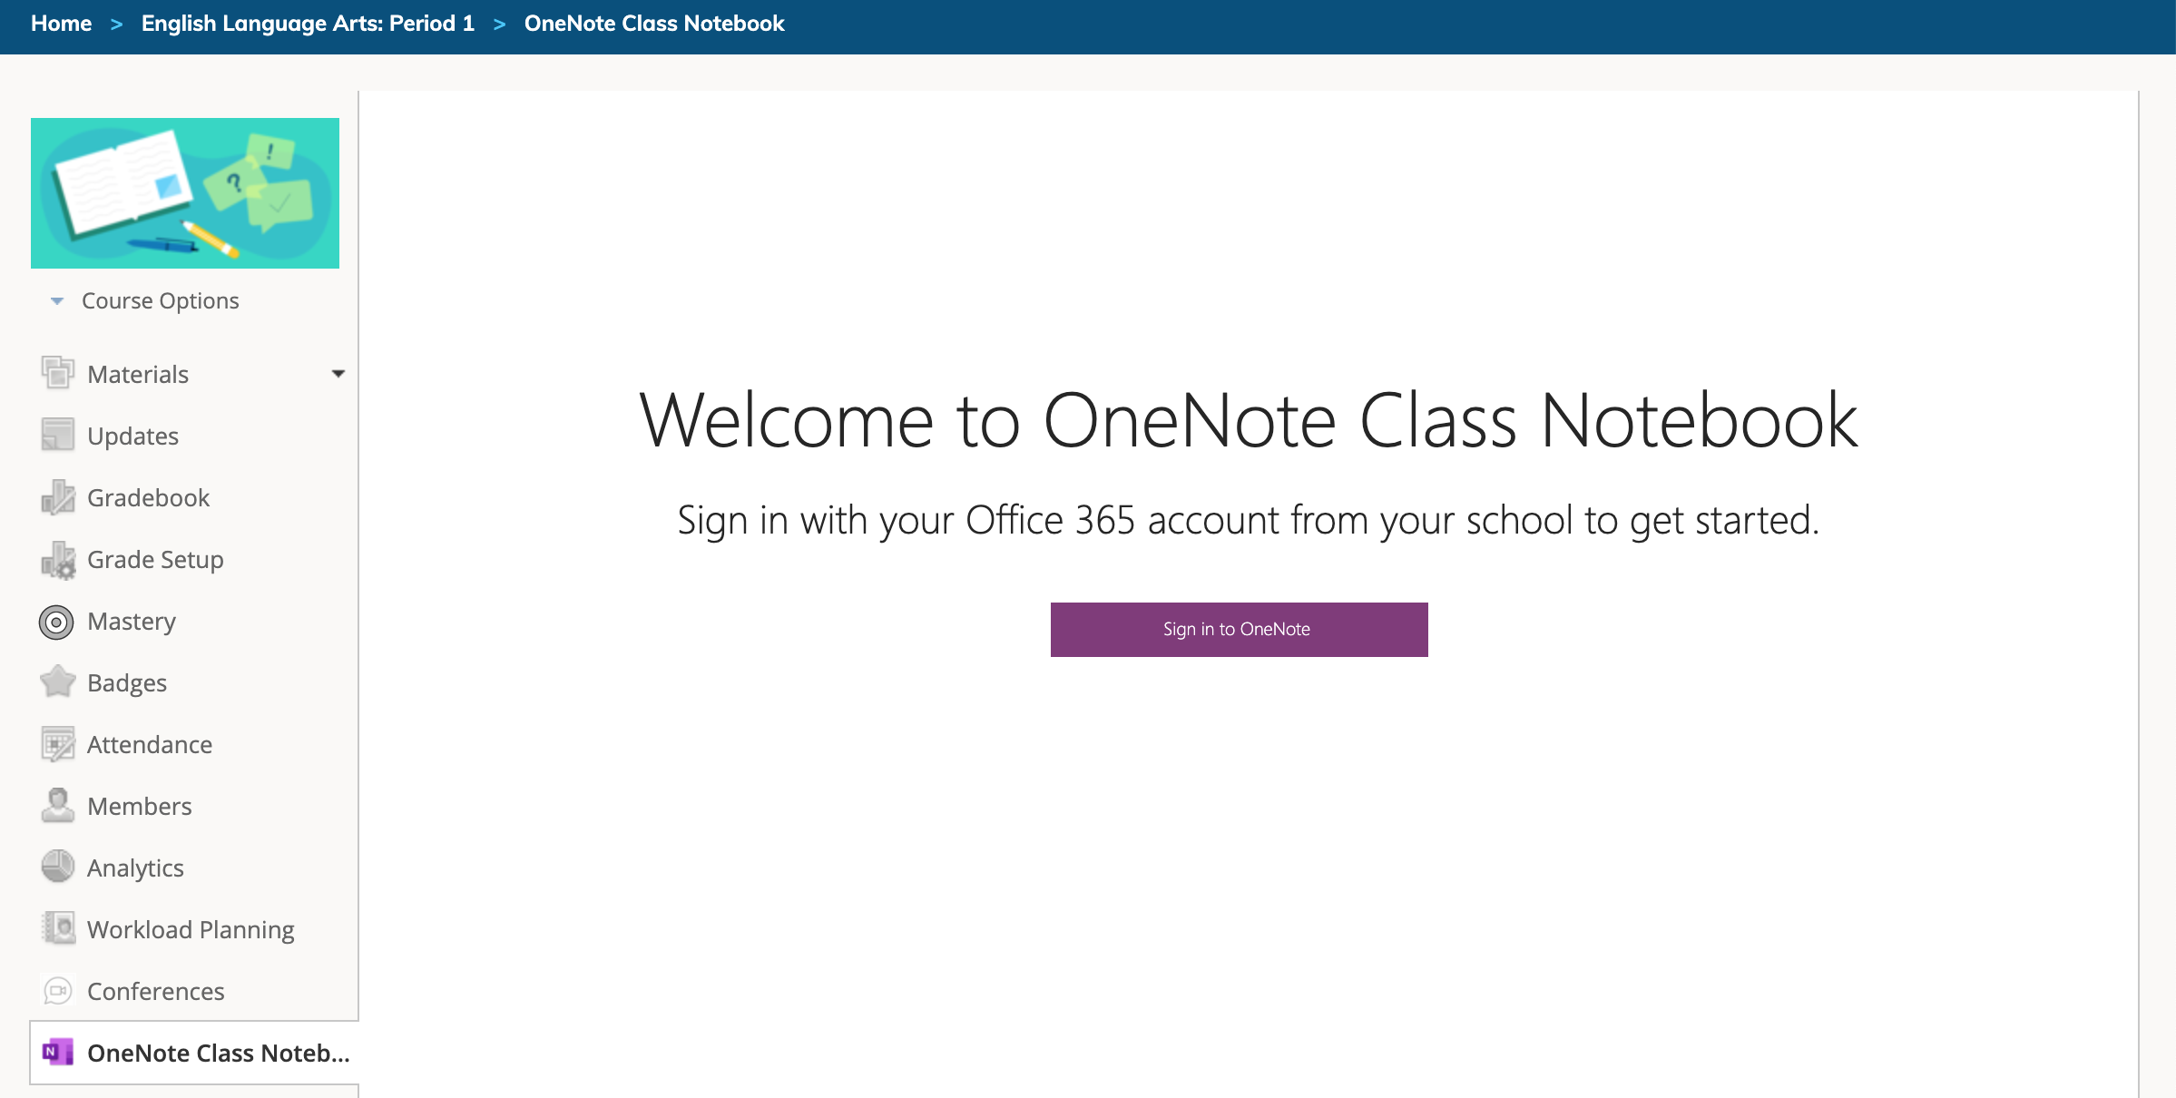Click the Attendance calendar icon
This screenshot has height=1098, width=2176.
pyautogui.click(x=57, y=744)
